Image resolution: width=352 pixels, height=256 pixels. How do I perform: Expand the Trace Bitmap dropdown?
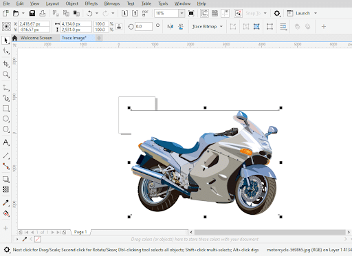(x=221, y=27)
